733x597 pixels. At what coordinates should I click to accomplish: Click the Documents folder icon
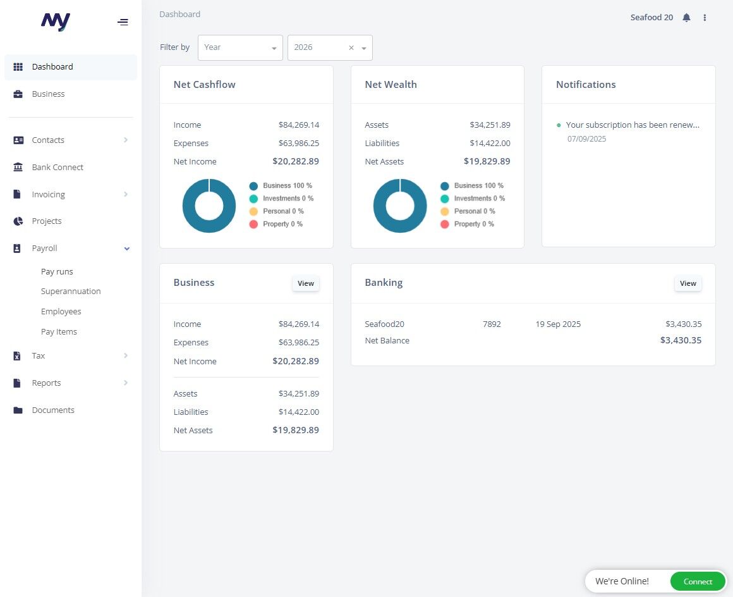18,410
